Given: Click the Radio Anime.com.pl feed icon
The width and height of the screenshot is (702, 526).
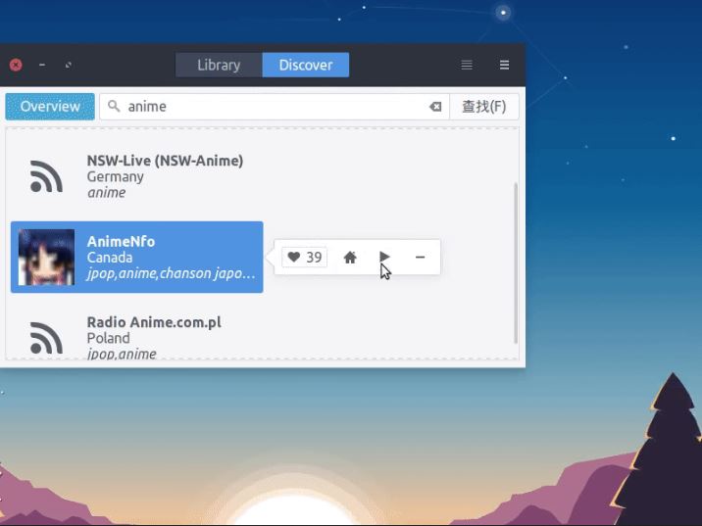Looking at the screenshot, I should (x=46, y=338).
